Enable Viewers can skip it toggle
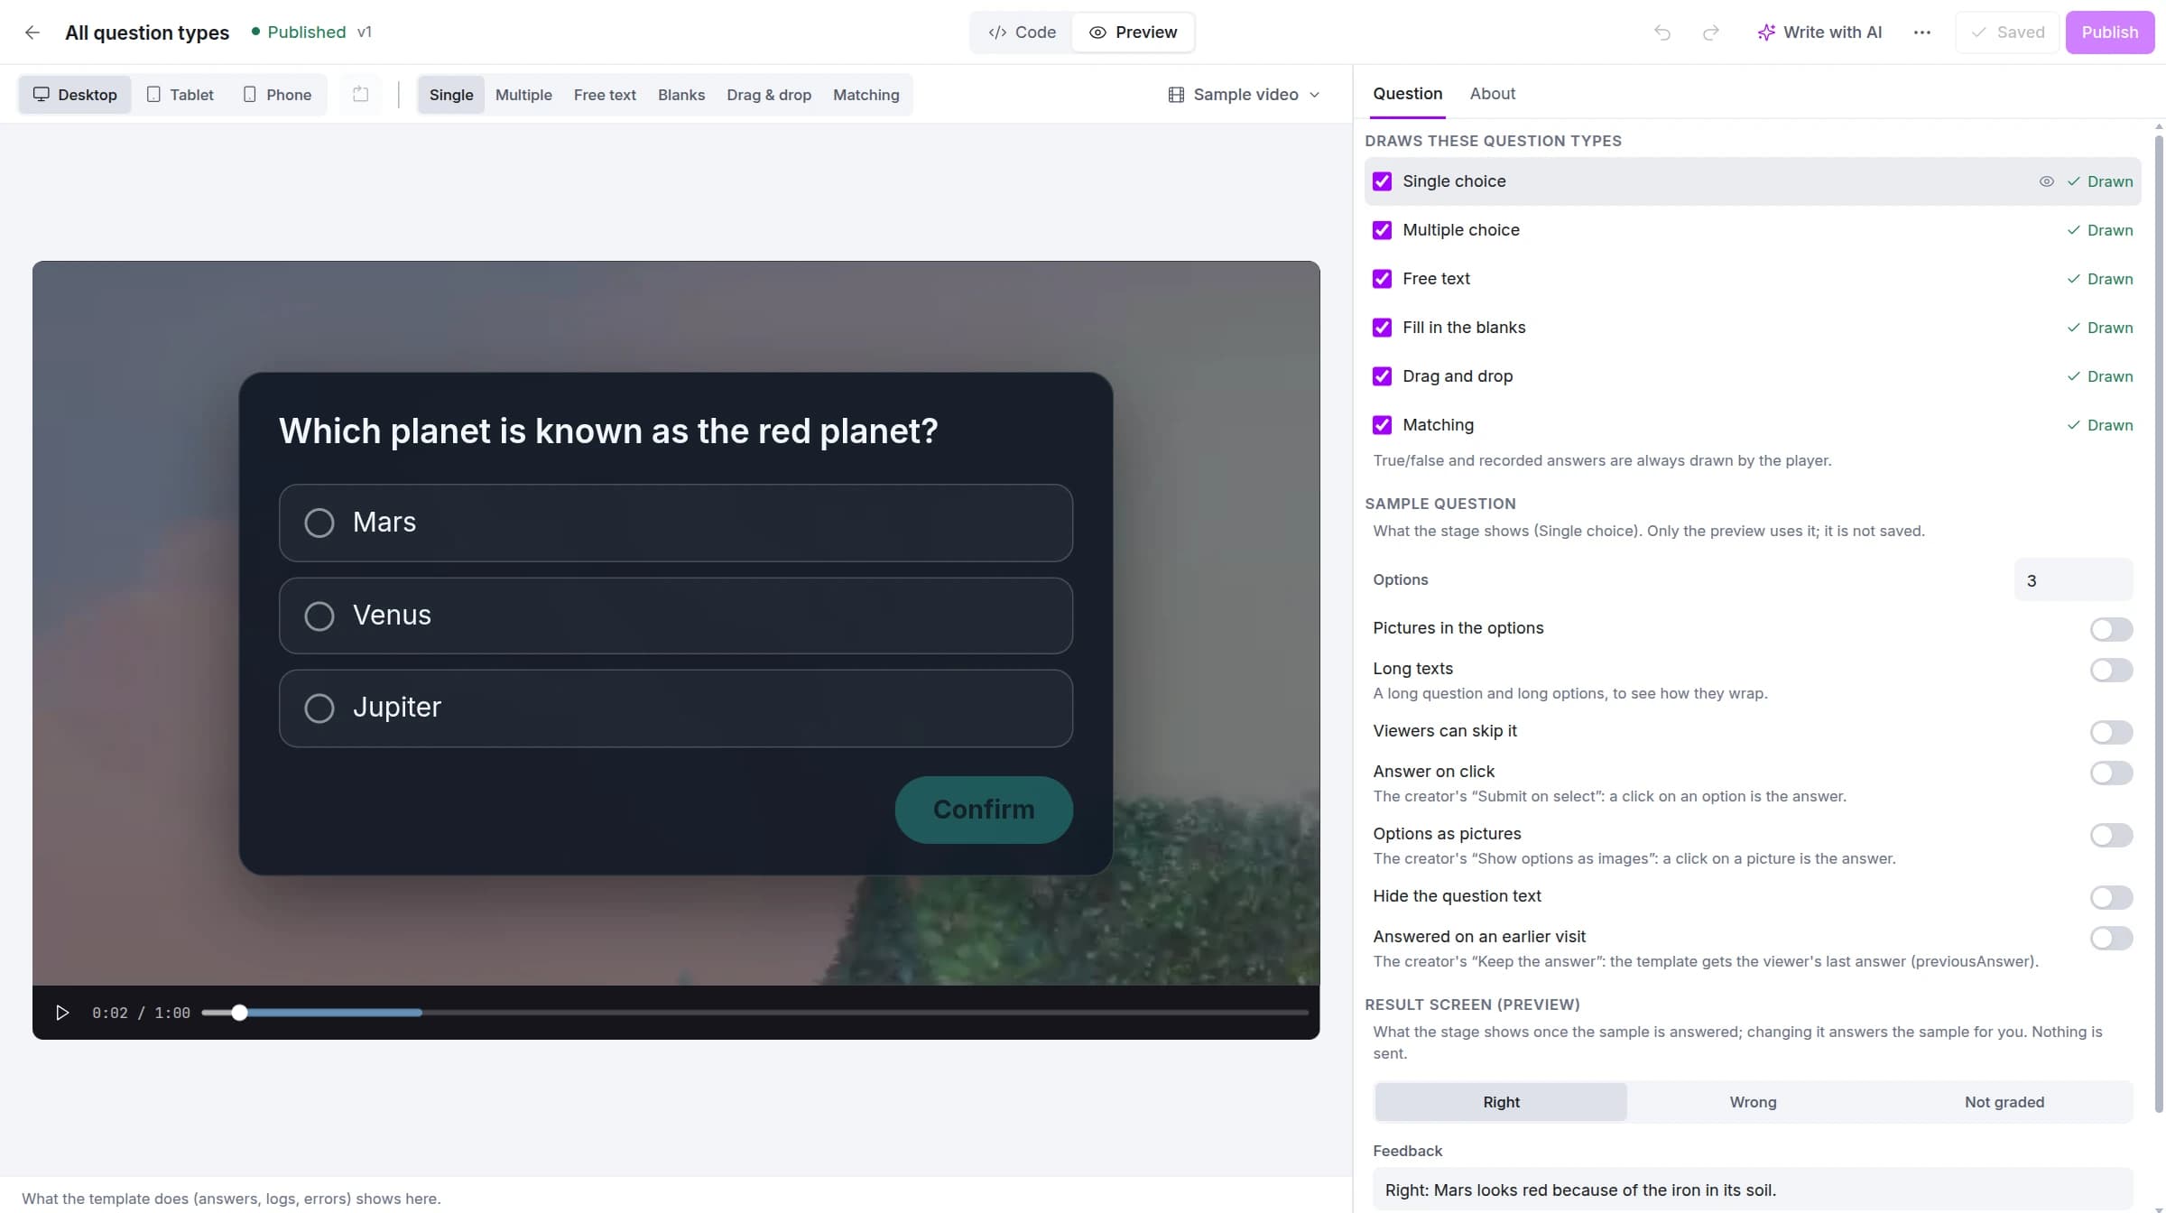 (x=2111, y=732)
